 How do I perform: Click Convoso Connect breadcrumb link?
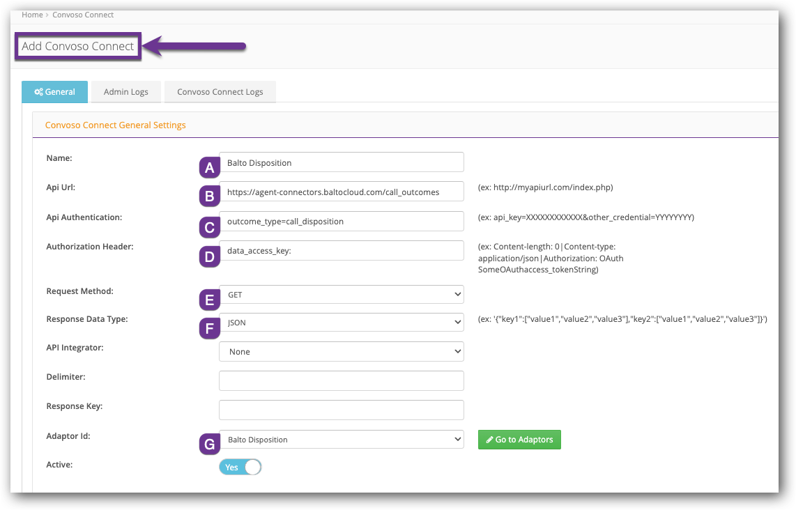coord(83,15)
